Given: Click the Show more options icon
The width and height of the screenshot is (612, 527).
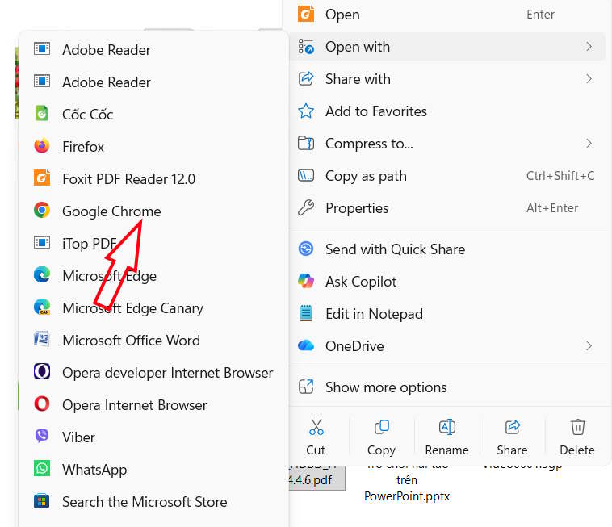Looking at the screenshot, I should coord(306,387).
